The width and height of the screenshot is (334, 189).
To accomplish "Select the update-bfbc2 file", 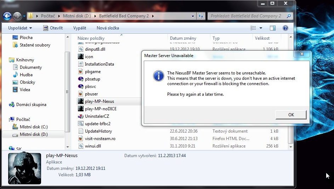I will click(x=97, y=124).
